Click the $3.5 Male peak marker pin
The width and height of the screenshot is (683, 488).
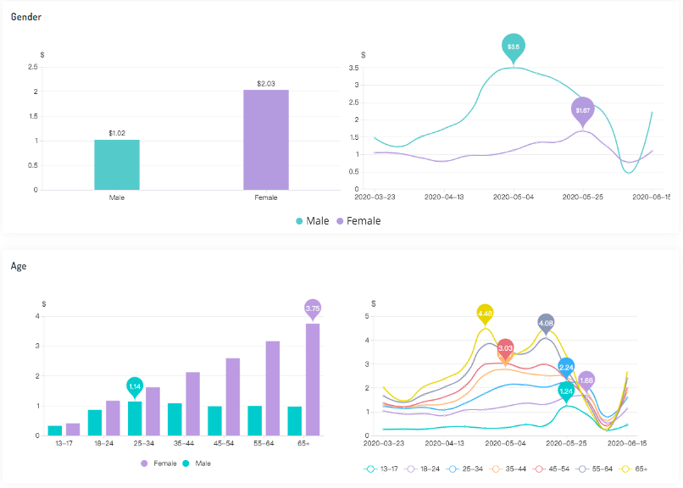click(x=514, y=47)
